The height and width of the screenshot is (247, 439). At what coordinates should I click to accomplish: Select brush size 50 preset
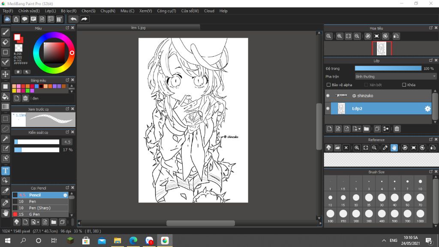pyautogui.click(x=407, y=199)
